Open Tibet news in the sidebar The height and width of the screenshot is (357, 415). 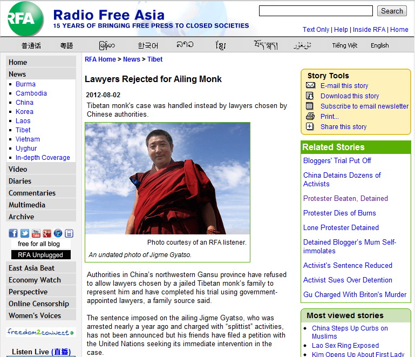coord(23,130)
